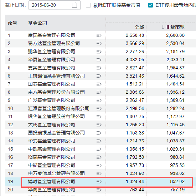196x196 pixels.
Task: Open detail arrow icon for 汇添富基金管理股份有限公司
Action: point(99,108)
